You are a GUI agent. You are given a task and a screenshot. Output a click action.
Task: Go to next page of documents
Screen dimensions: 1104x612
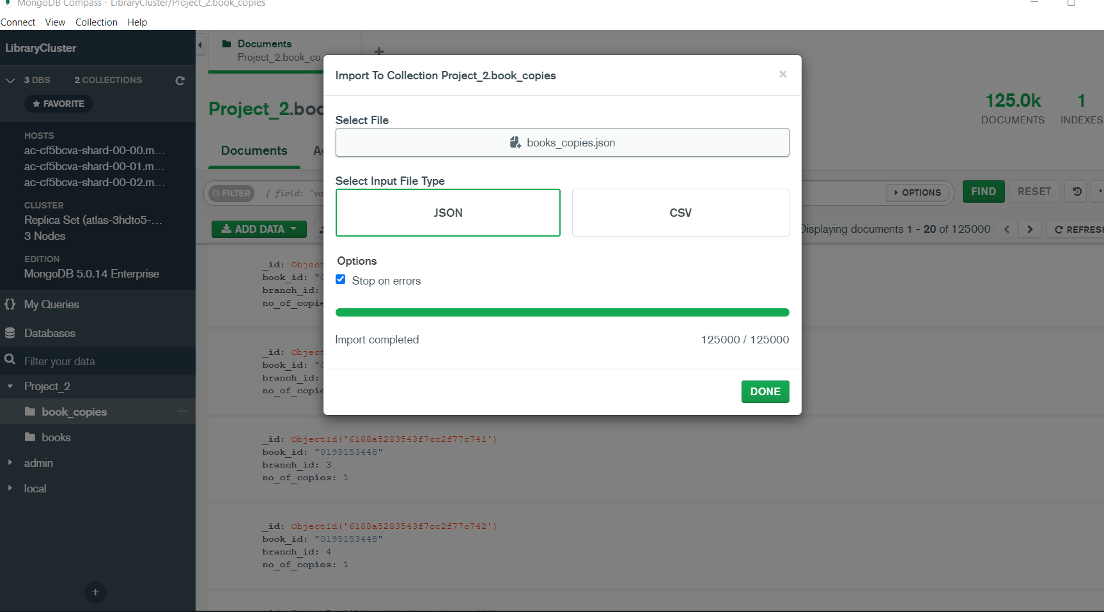pos(1029,230)
